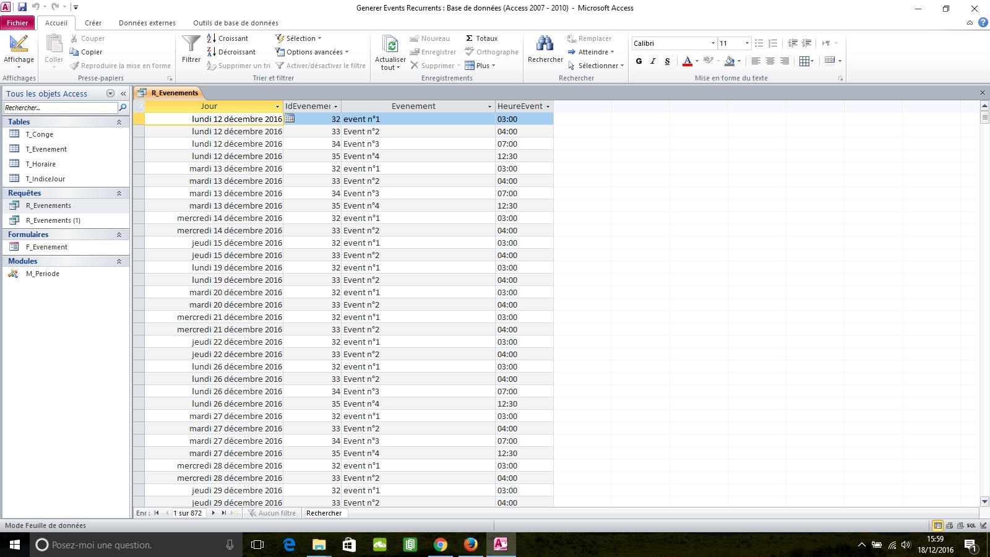Toggle Activer/désactiver le filtre
Screen dimensions: 990x557
pos(321,66)
